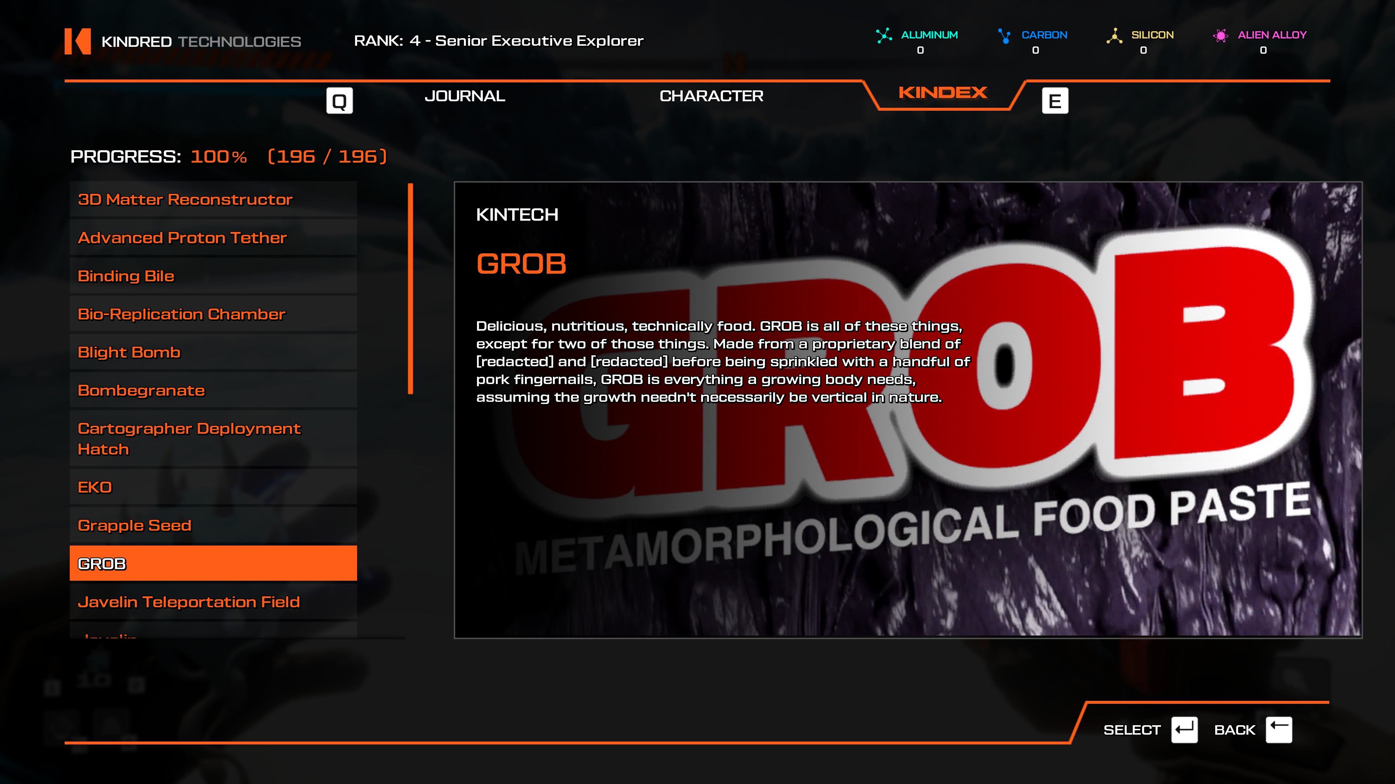This screenshot has width=1395, height=784.
Task: Switch to the Journal tab
Action: click(x=465, y=96)
